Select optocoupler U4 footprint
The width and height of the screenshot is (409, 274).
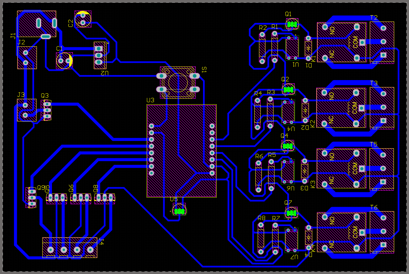coord(288,112)
